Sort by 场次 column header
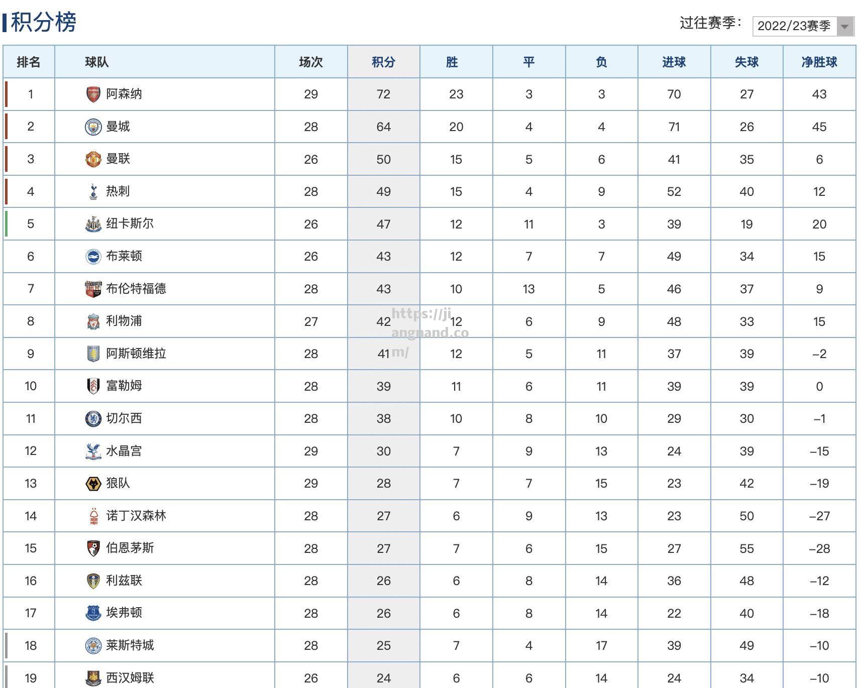The image size is (860, 688). coord(311,62)
